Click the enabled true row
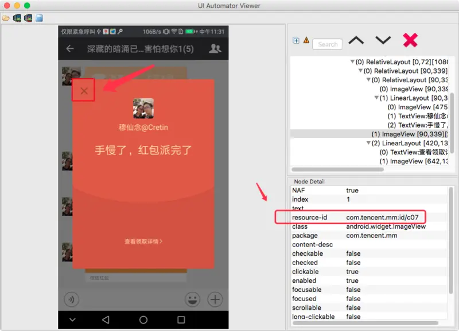Image resolution: width=459 pixels, height=331 pixels. 369,280
